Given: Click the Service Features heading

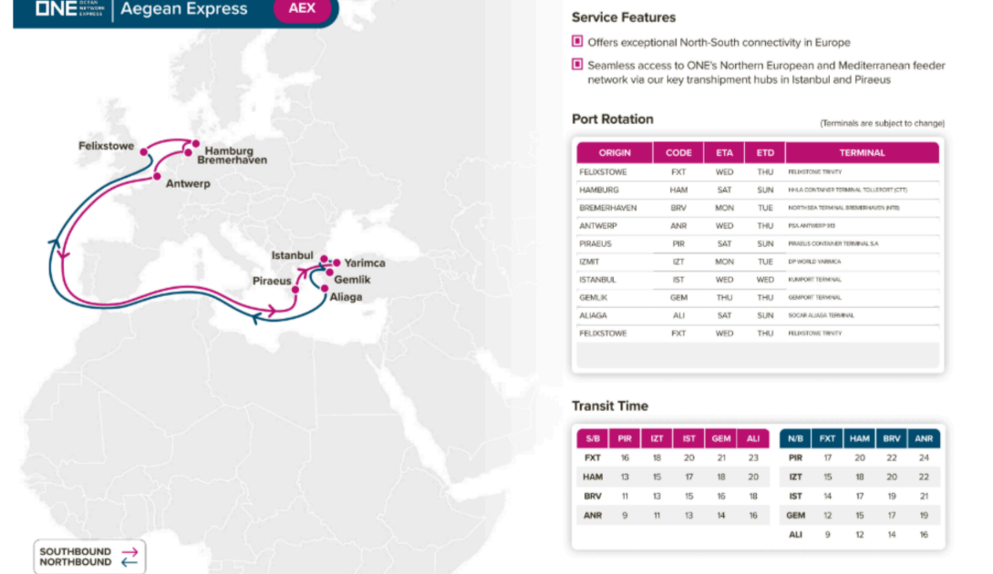Looking at the screenshot, I should point(624,17).
